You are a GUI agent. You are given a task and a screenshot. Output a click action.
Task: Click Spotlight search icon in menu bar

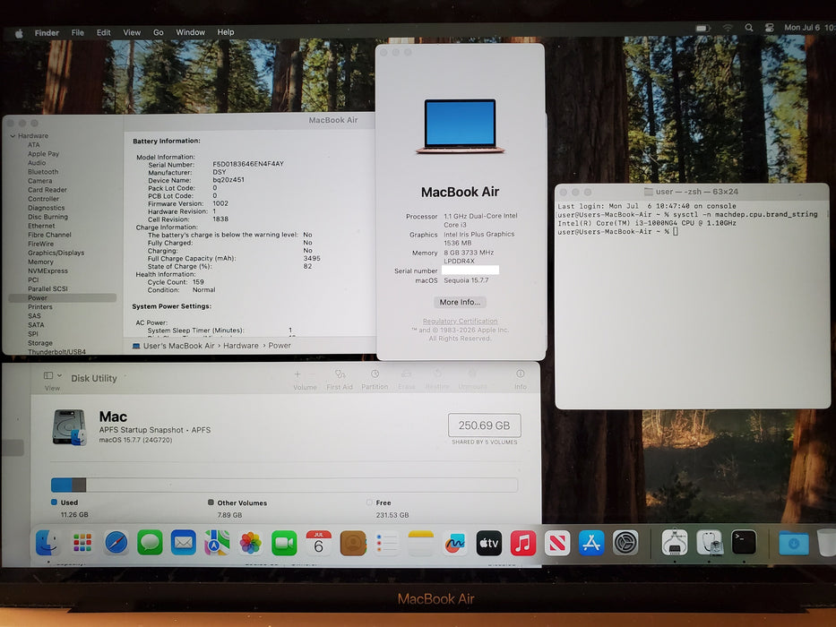[x=749, y=28]
